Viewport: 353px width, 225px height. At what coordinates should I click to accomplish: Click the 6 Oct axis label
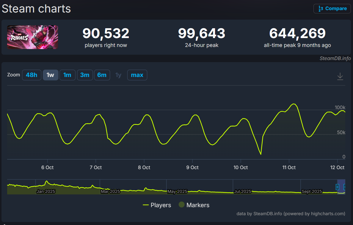coord(48,167)
